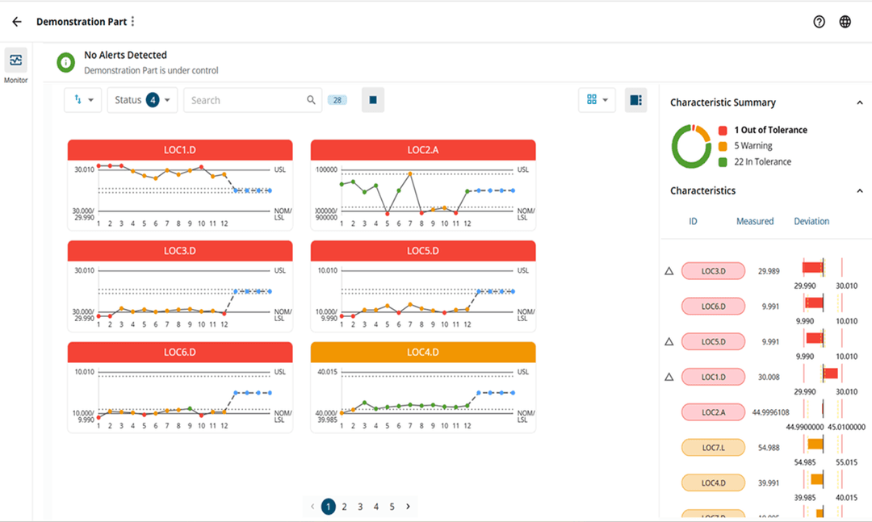
Task: Click the sort order icon
Action: (78, 99)
